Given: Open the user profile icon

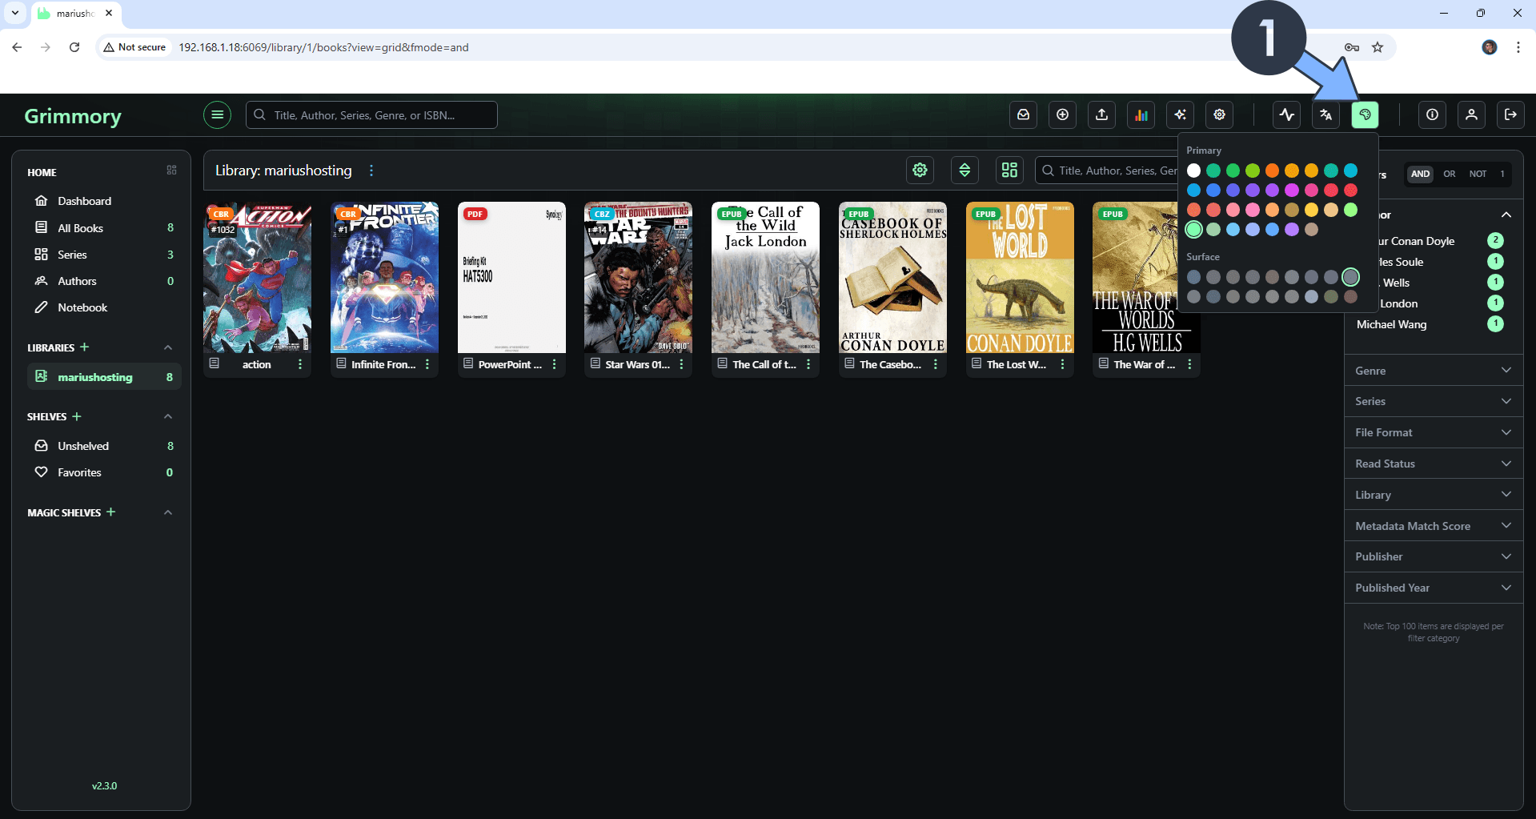Looking at the screenshot, I should click(1471, 115).
